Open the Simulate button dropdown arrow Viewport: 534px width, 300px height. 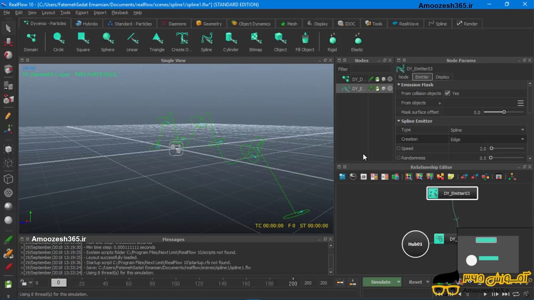coord(398,282)
